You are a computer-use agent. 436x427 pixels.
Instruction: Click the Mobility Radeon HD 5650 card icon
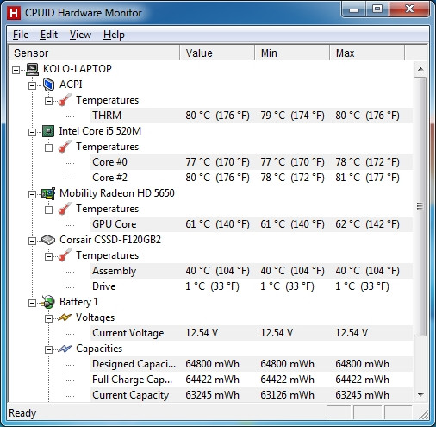pyautogui.click(x=48, y=193)
